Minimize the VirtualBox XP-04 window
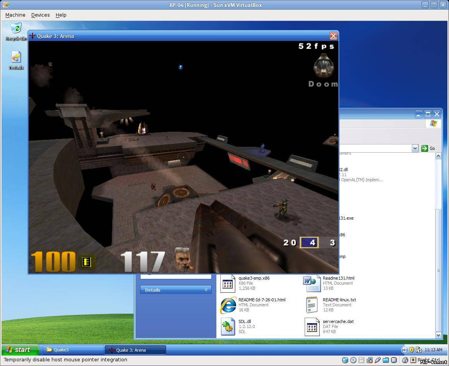Screen dimensions: 449x366 425,5
